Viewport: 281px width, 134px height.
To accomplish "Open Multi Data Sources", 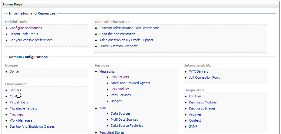I will [124, 119].
